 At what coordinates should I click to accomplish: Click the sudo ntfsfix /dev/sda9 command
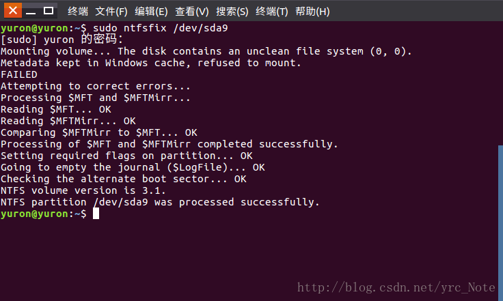(x=161, y=28)
